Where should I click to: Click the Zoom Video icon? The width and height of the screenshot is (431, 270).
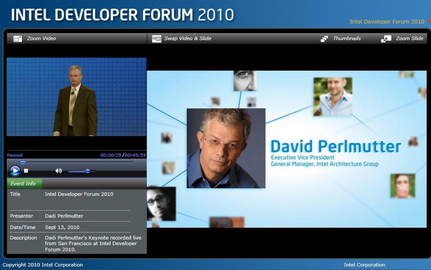coord(18,39)
